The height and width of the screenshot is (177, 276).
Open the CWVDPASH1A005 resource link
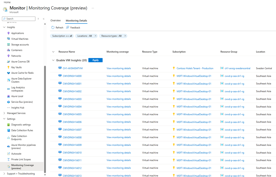pos(72,114)
